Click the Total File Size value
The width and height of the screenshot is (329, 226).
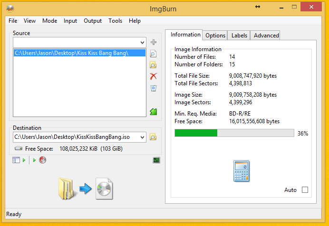[x=253, y=76]
